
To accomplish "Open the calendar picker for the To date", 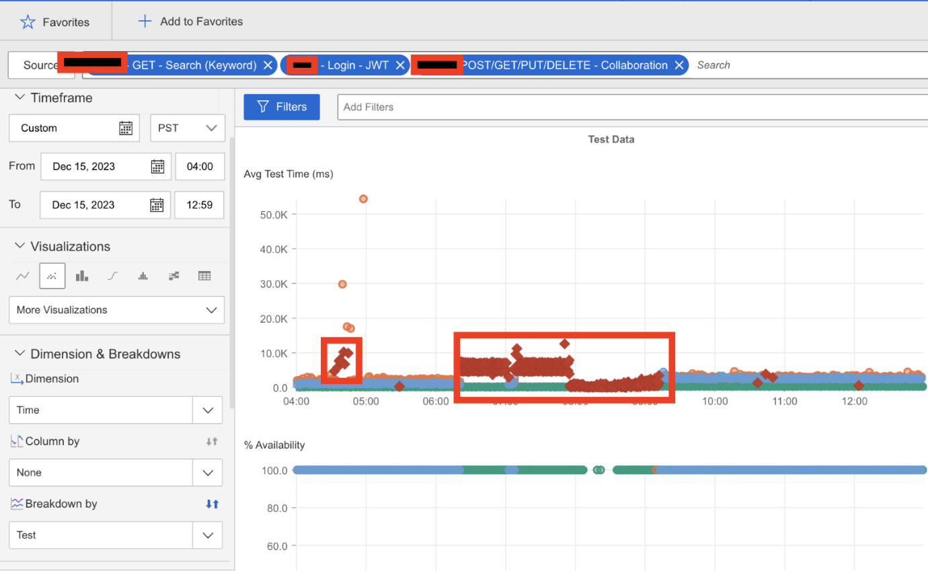I will [x=155, y=204].
